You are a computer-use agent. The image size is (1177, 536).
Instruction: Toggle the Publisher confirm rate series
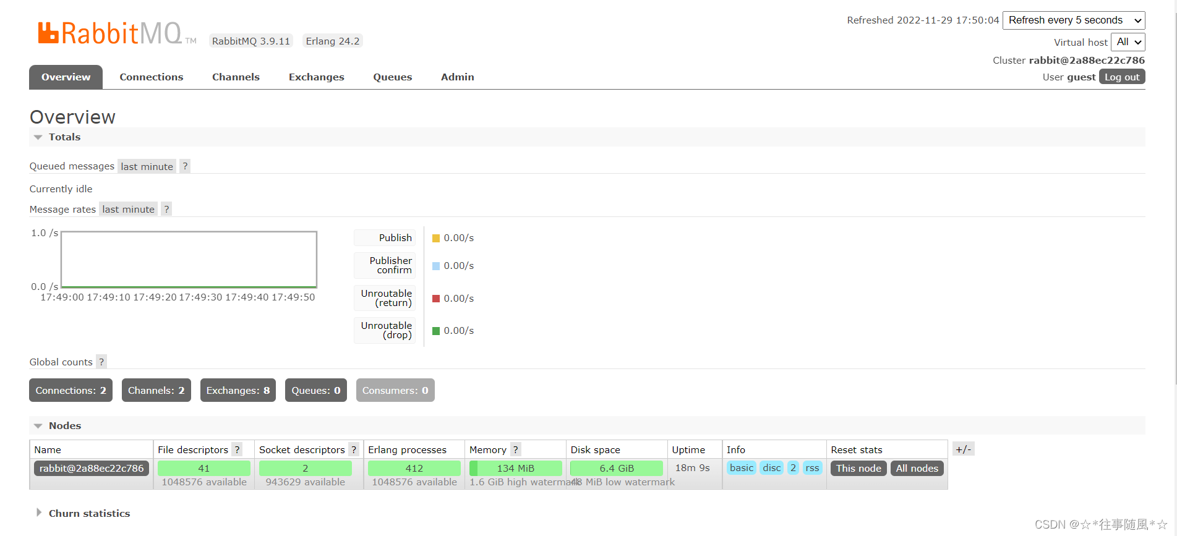pos(385,265)
